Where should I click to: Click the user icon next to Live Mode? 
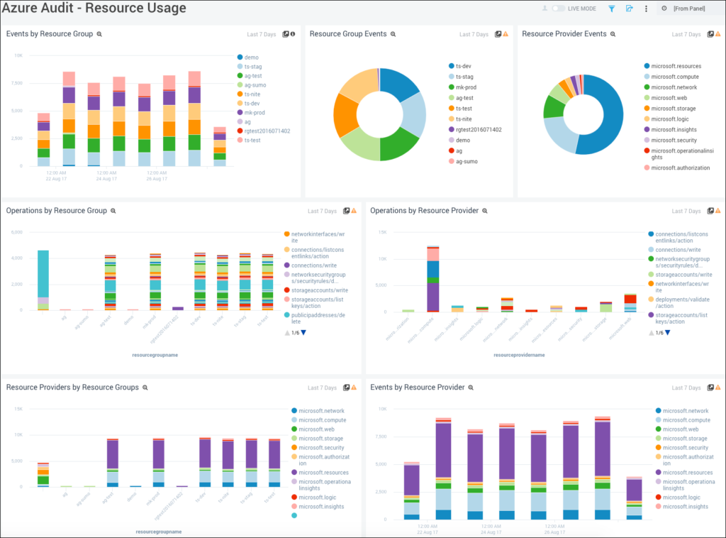click(x=544, y=9)
